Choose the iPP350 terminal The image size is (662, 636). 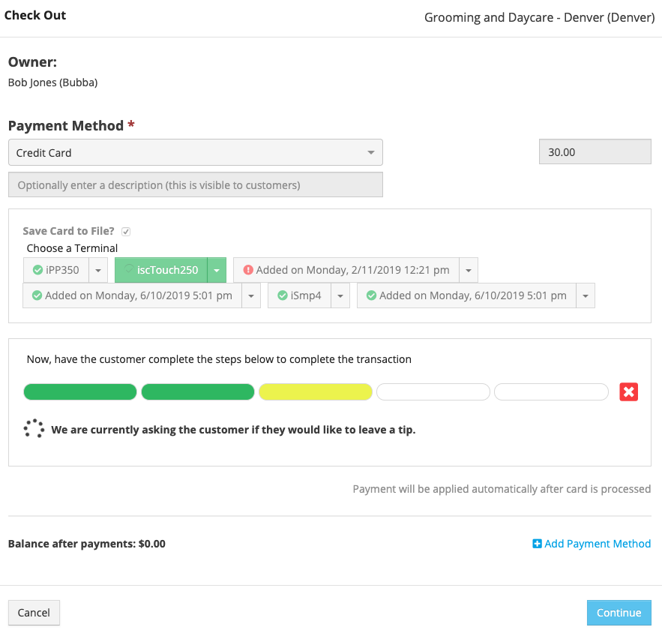pyautogui.click(x=56, y=270)
